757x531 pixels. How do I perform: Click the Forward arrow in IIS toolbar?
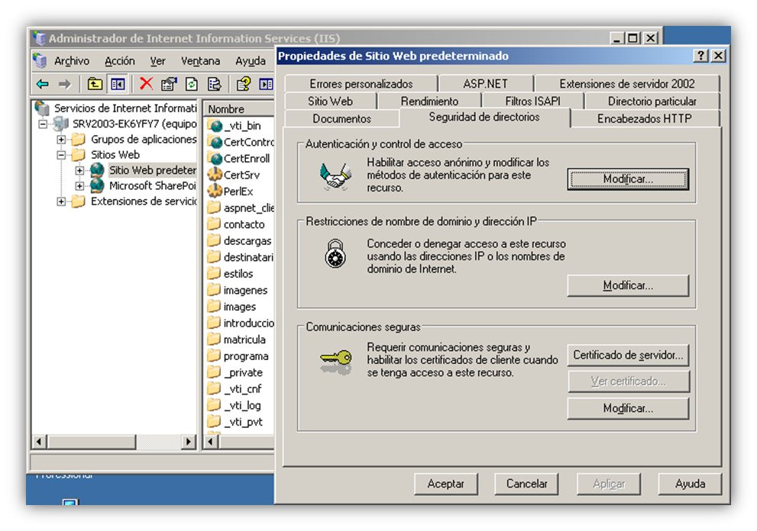(x=64, y=85)
